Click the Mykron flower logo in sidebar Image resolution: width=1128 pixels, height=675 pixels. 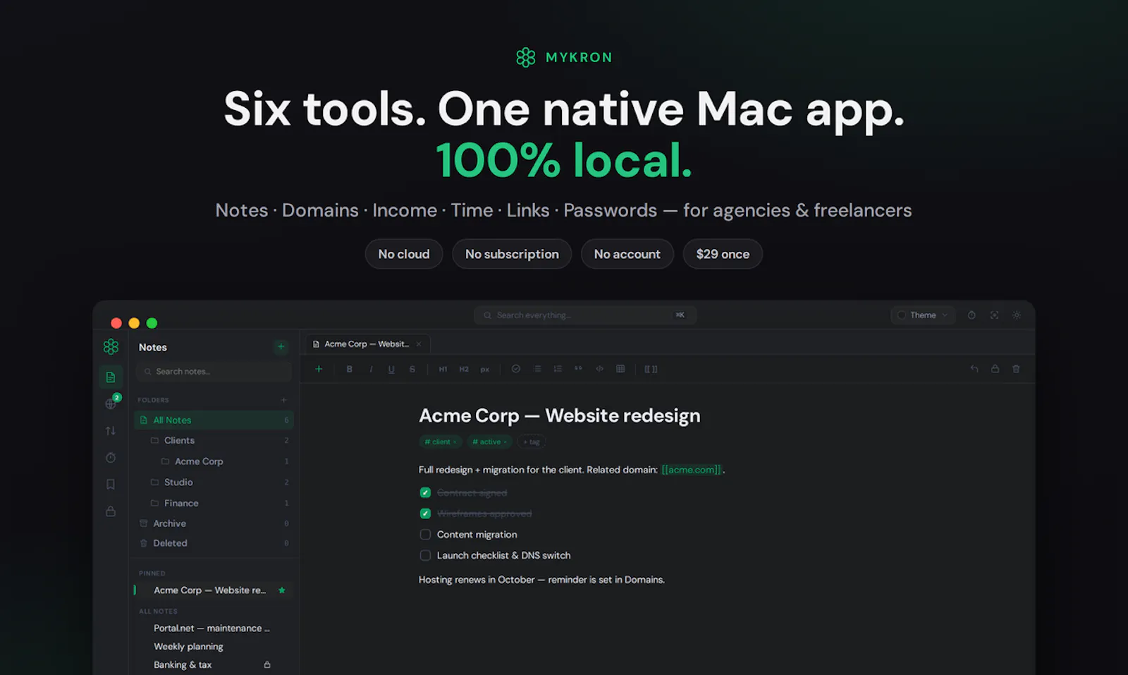111,346
